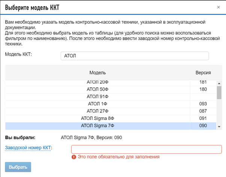The width and height of the screenshot is (226, 177).
Task: Click the table scrollbar up arrow
Action: tap(219, 83)
